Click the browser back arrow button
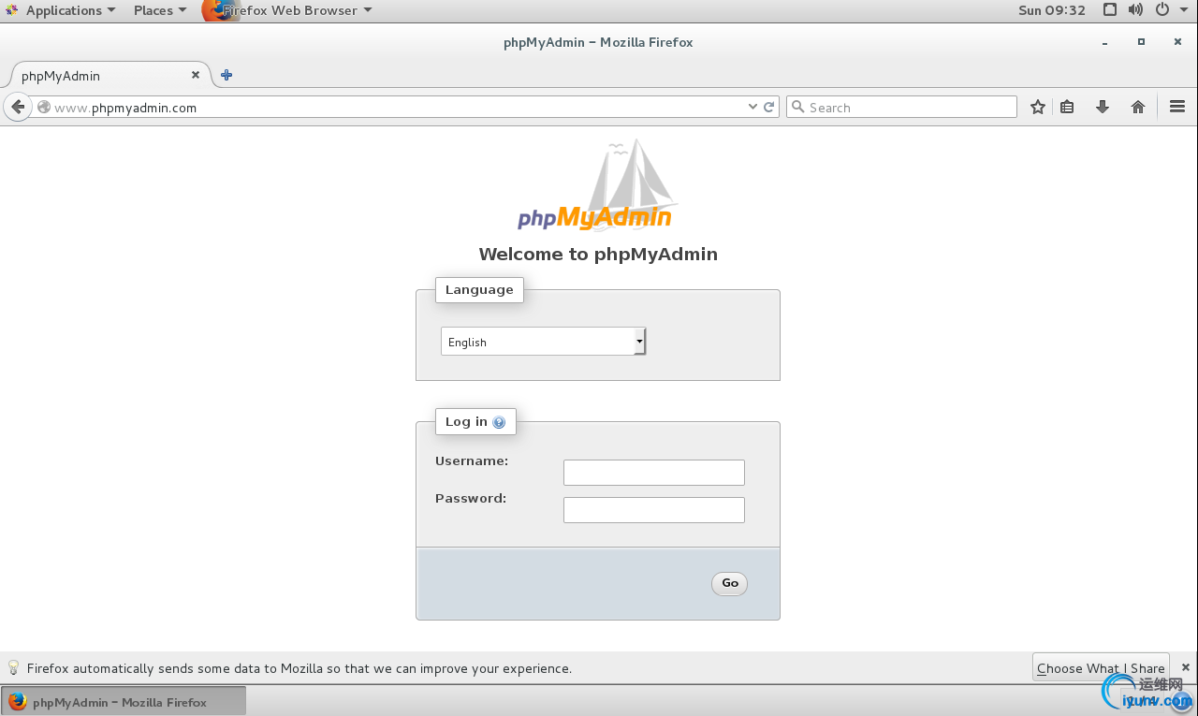 [x=18, y=107]
